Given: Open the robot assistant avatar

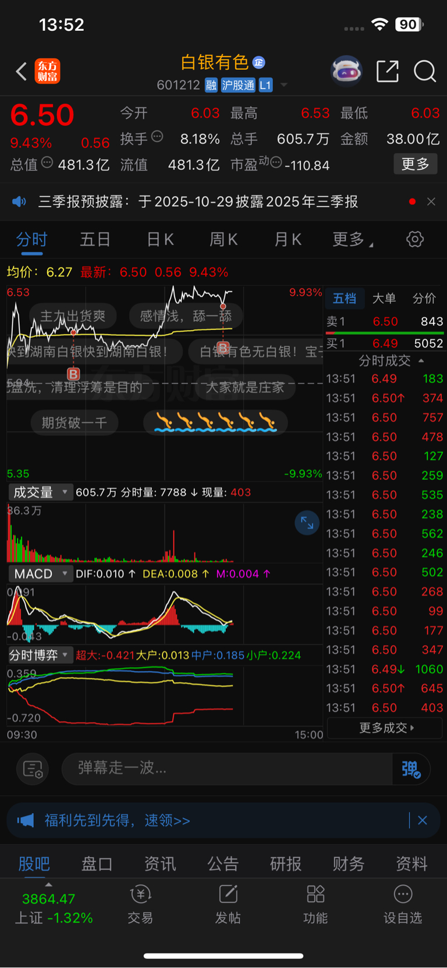Looking at the screenshot, I should 346,71.
